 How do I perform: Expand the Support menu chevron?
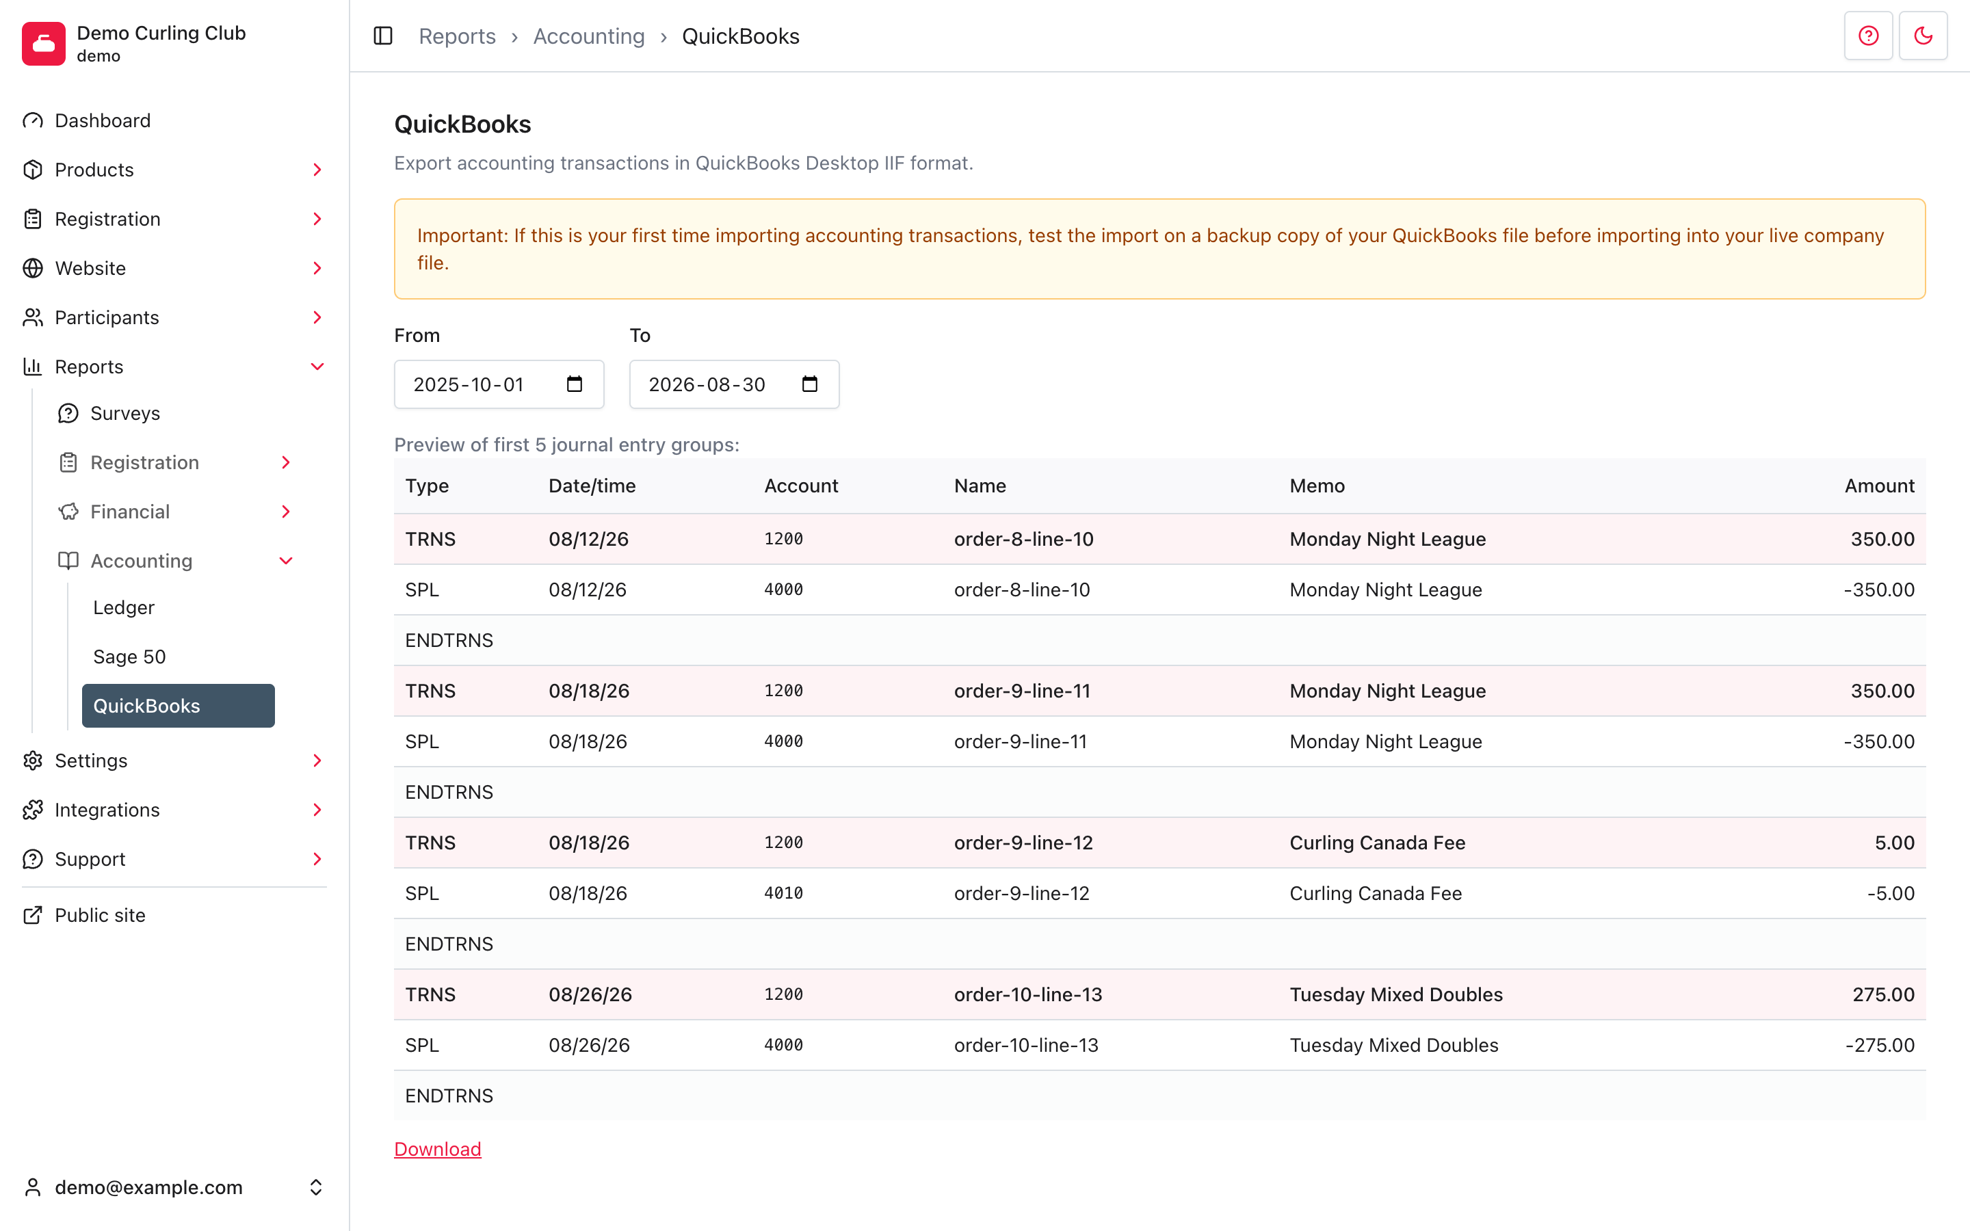(x=317, y=859)
